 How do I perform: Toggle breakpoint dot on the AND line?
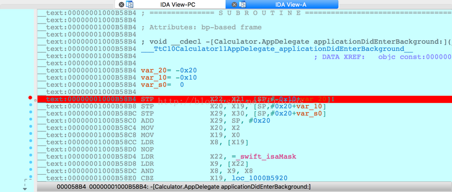(x=30, y=170)
